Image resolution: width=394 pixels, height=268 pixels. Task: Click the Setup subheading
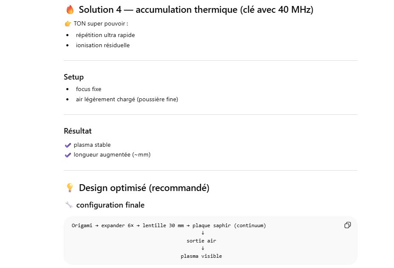click(x=74, y=77)
